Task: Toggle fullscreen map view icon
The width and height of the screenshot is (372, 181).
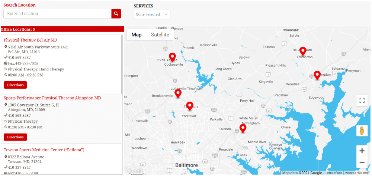Action: [362, 101]
